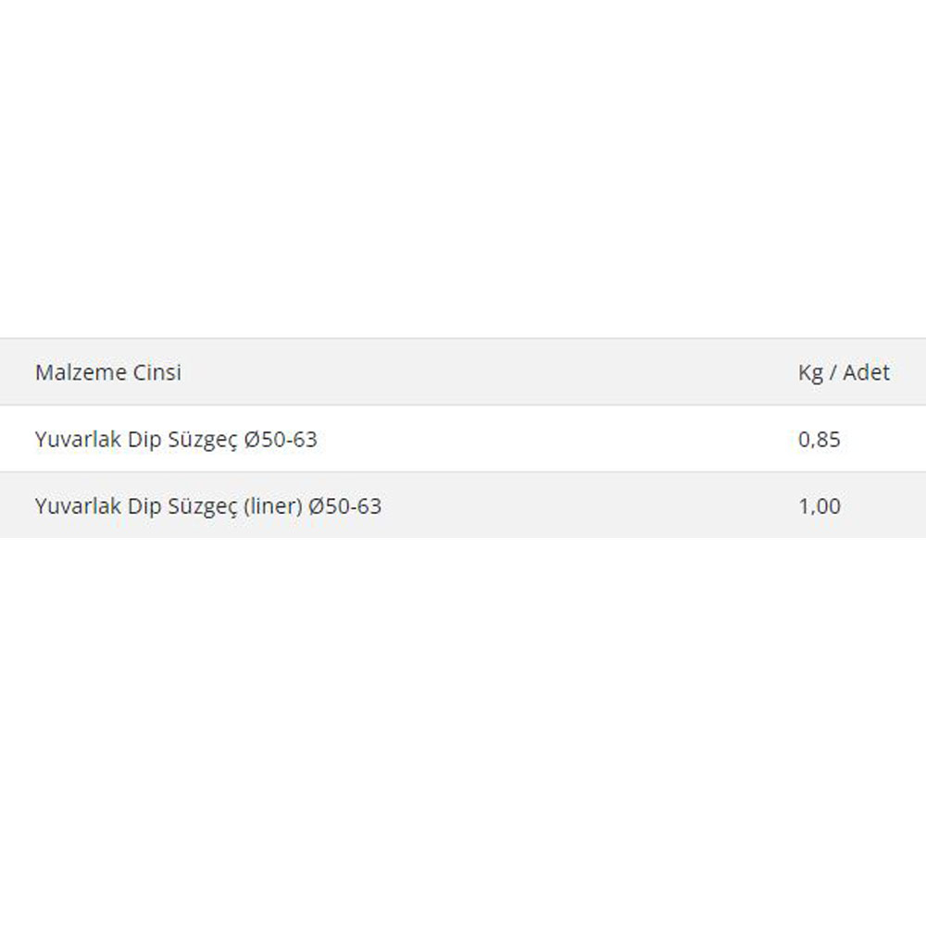Click the Adet text in the header
Viewport: 926px width, 926px height.
(x=867, y=372)
